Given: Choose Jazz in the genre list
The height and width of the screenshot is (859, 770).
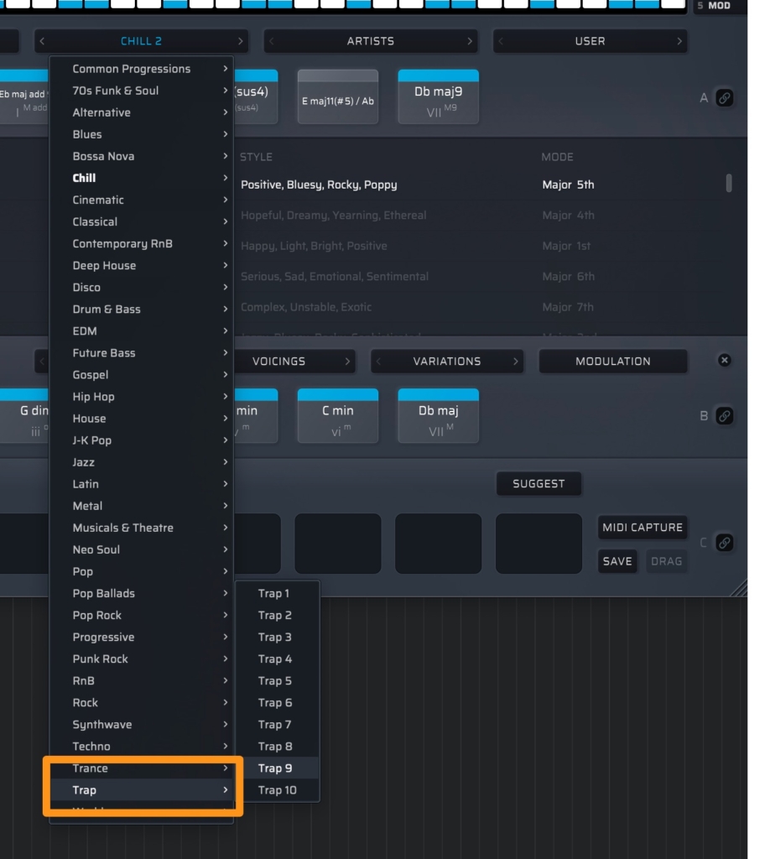Looking at the screenshot, I should 141,462.
